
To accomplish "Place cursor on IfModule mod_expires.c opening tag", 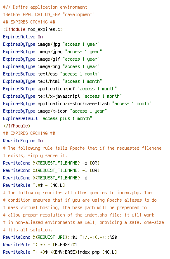I will click(x=33, y=29).
